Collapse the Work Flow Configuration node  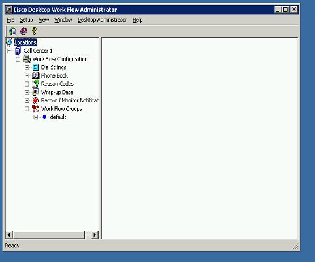pos(18,59)
